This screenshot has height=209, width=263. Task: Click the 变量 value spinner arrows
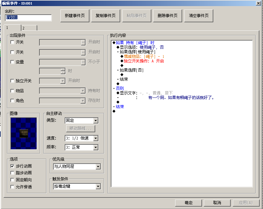(63, 71)
